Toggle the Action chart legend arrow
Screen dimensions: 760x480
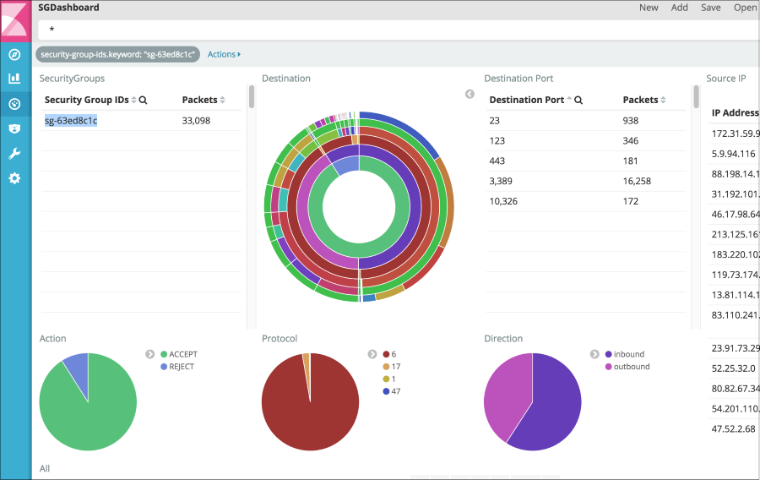(149, 354)
